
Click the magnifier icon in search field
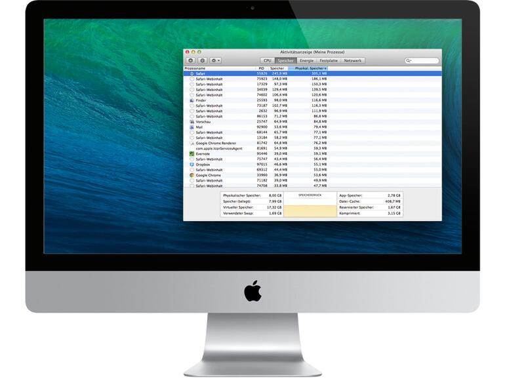click(x=409, y=60)
